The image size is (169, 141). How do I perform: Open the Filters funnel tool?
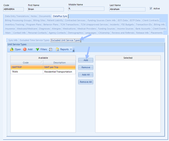click(37, 49)
